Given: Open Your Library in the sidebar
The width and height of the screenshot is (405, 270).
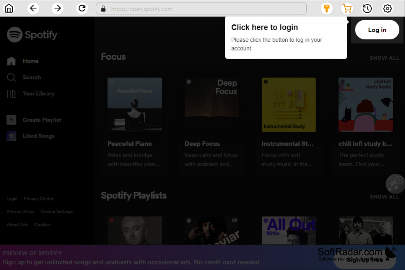Looking at the screenshot, I should pyautogui.click(x=39, y=93).
